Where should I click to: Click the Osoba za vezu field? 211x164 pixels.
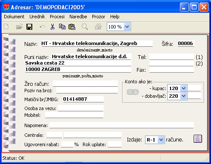click(81, 108)
